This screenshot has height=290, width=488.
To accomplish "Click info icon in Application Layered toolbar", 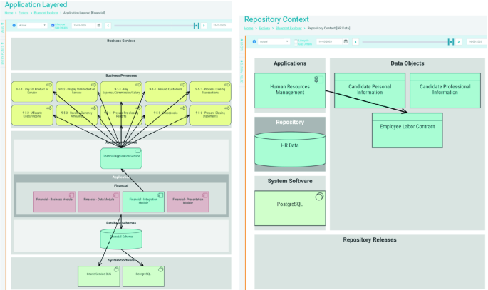I will click(14, 26).
